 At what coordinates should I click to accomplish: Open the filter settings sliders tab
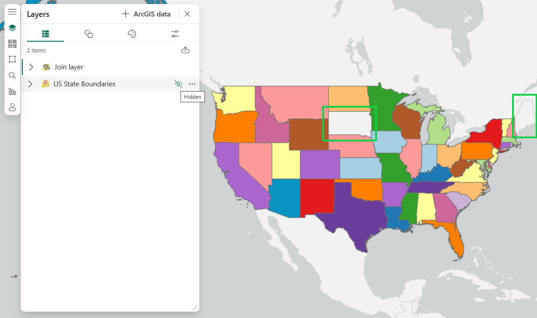click(175, 33)
